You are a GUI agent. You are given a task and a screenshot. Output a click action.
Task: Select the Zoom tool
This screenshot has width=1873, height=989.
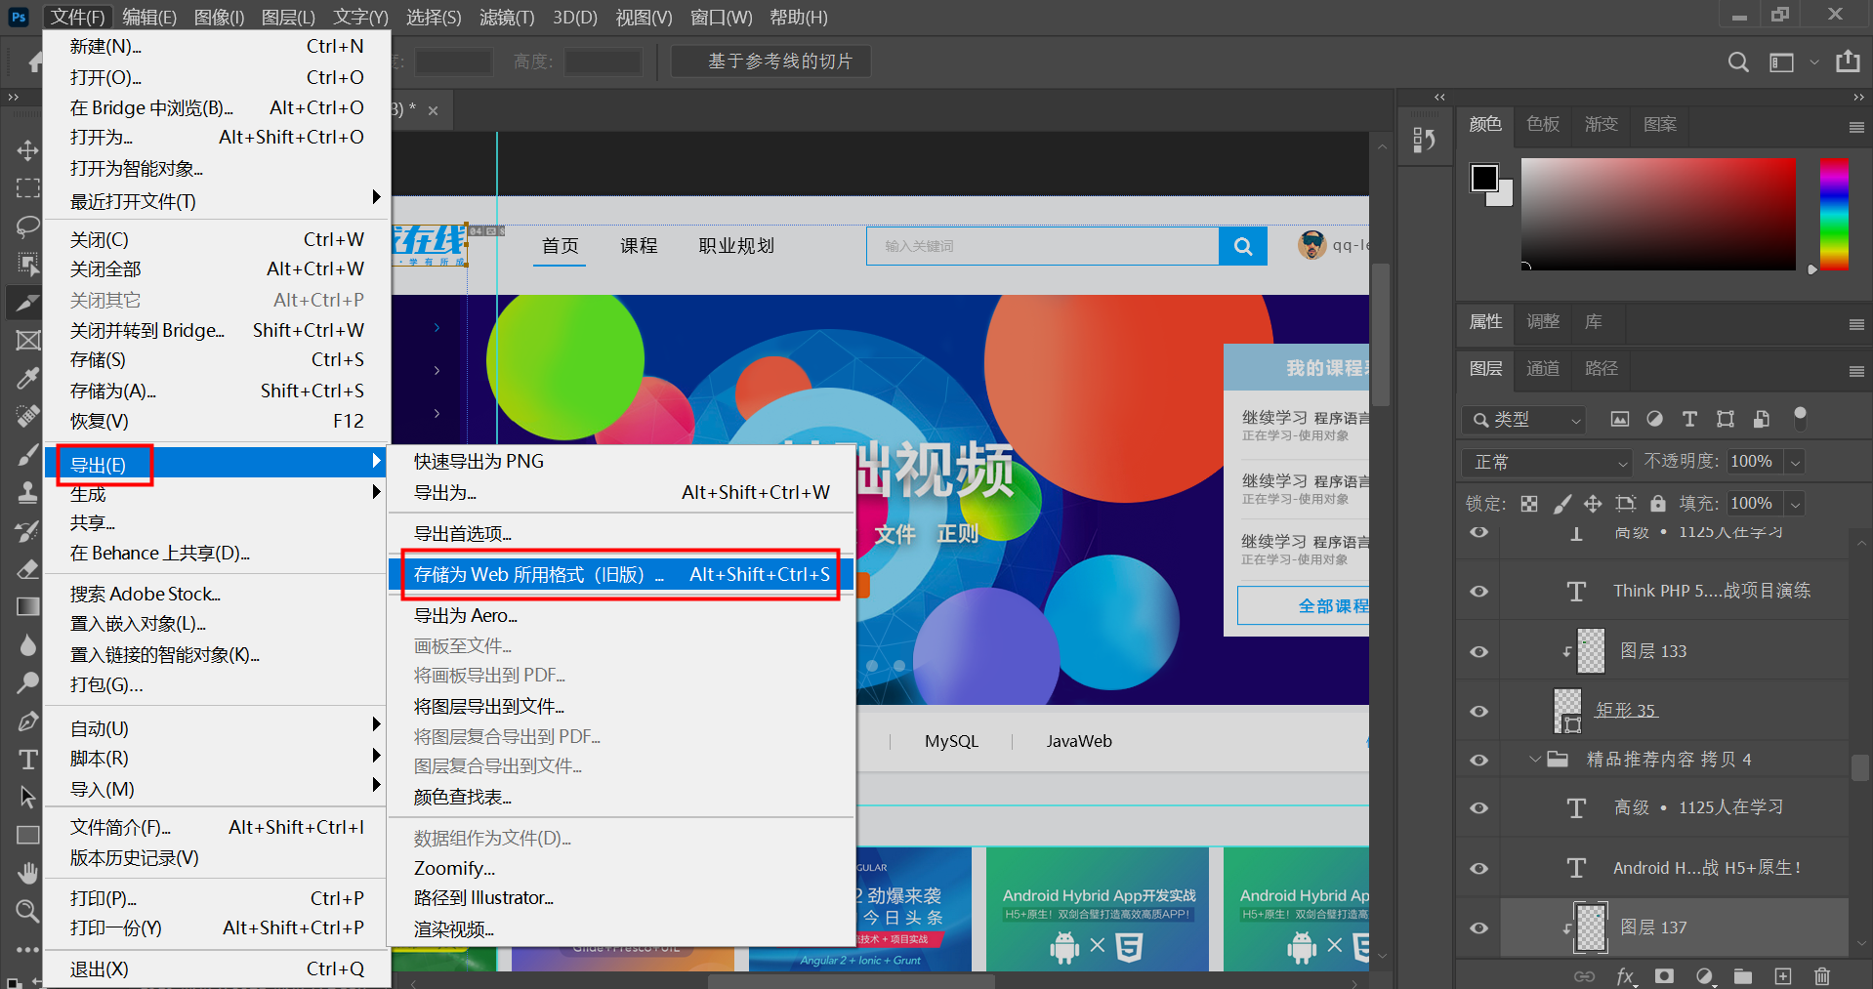pyautogui.click(x=27, y=911)
